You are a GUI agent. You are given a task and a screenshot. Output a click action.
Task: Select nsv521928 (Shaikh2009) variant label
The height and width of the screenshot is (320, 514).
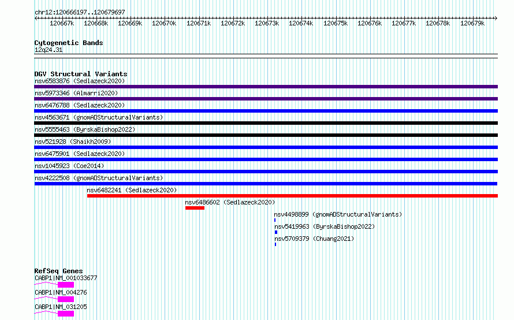click(73, 142)
